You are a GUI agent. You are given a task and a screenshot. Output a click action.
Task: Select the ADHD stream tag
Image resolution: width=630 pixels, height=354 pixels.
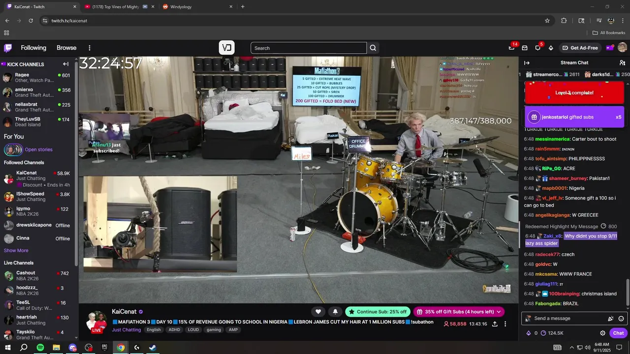pyautogui.click(x=174, y=330)
